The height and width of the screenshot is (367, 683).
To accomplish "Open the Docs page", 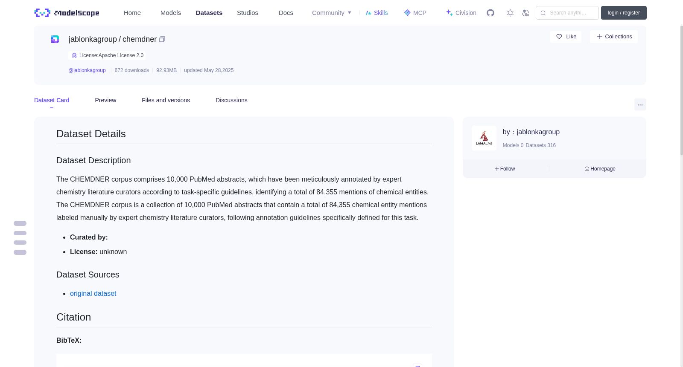I will point(286,13).
